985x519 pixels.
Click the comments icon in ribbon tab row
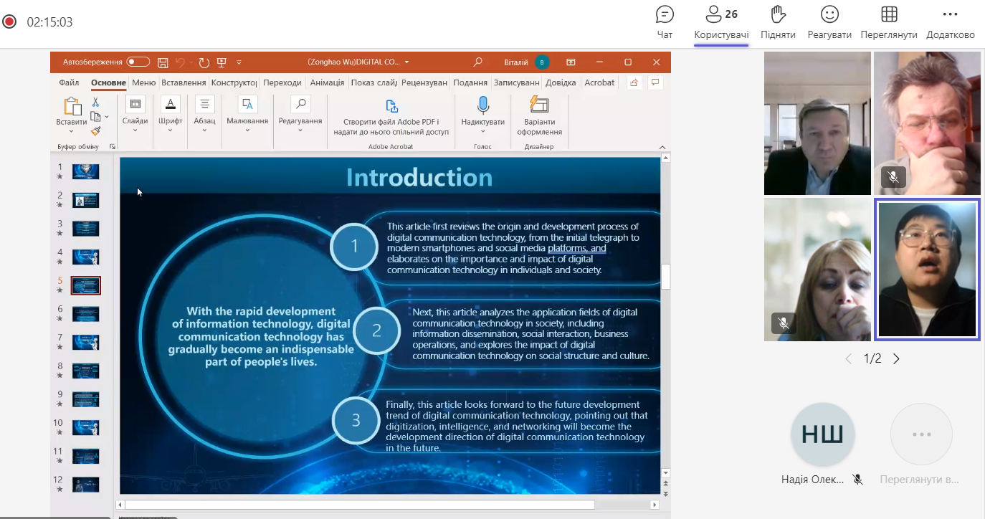[x=655, y=83]
